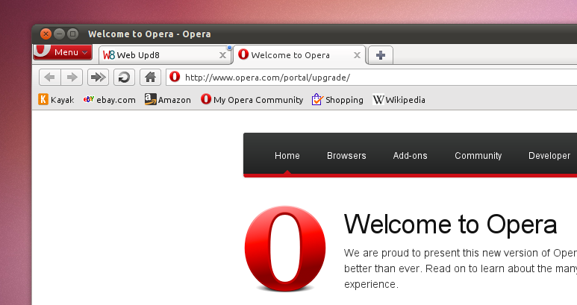Viewport: 577px width, 305px height.
Task: Click the large Opera logo on page
Action: click(285, 249)
